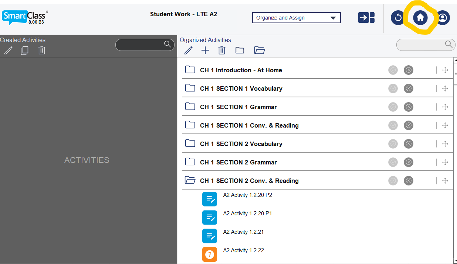
Task: Expand CH 1 Introduction - At Home folder
Action: (x=190, y=69)
